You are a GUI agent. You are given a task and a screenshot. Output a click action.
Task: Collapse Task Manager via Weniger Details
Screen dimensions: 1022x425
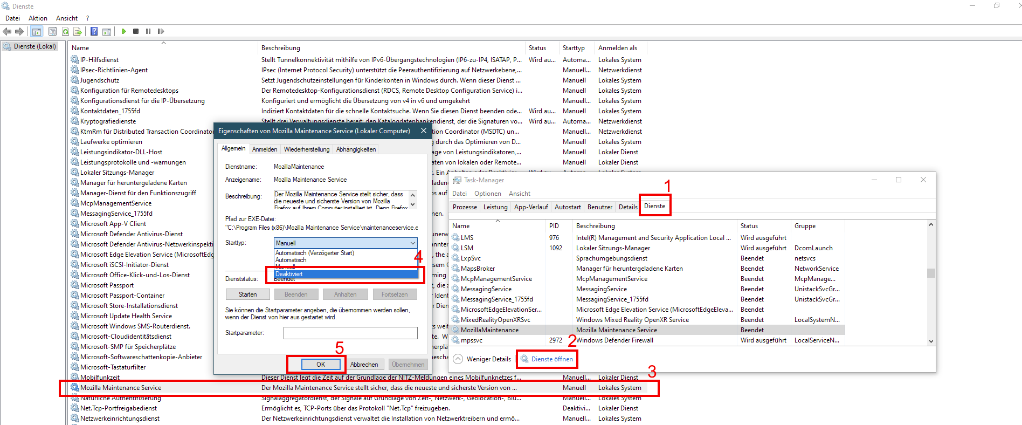point(482,359)
